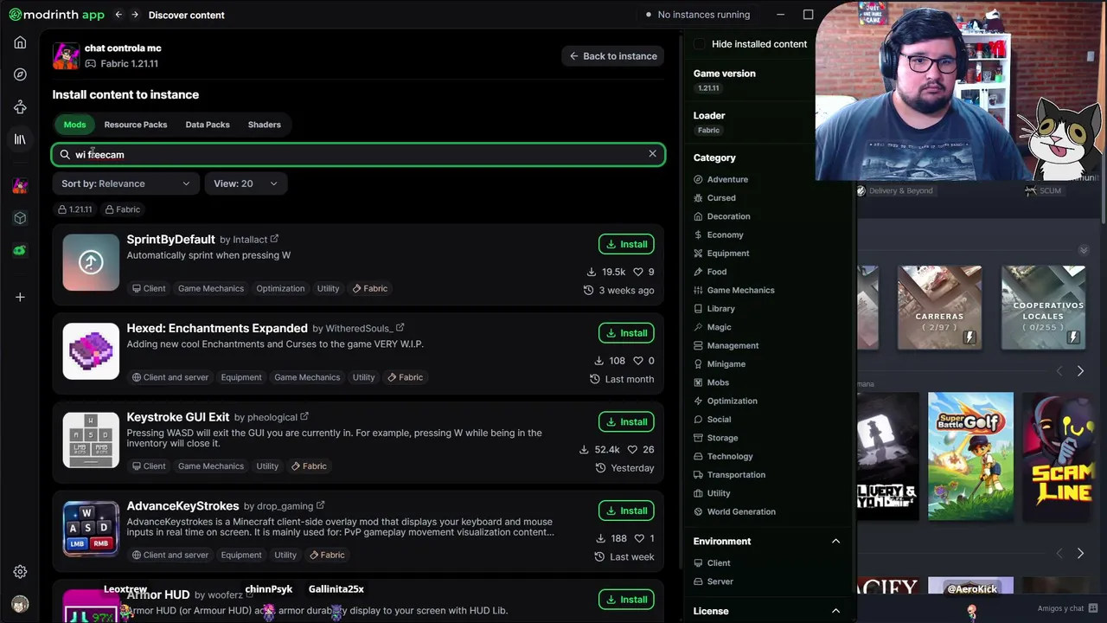Open the green controller instance in the sidebar

[x=20, y=250]
